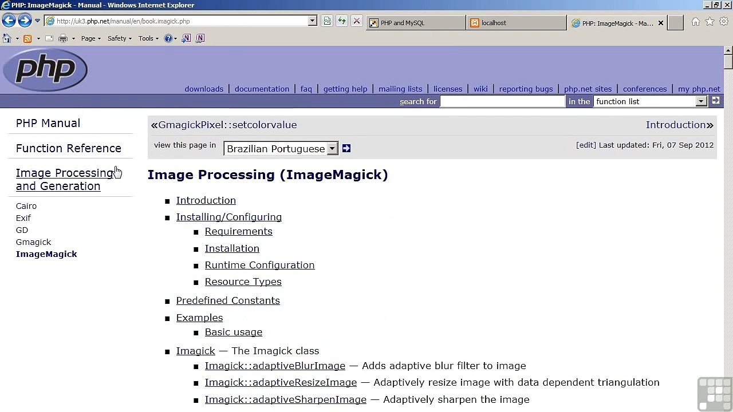Open the address bar history dropdown
The height and width of the screenshot is (412, 733).
point(313,21)
